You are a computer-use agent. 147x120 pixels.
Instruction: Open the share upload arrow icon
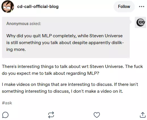coord(143,115)
